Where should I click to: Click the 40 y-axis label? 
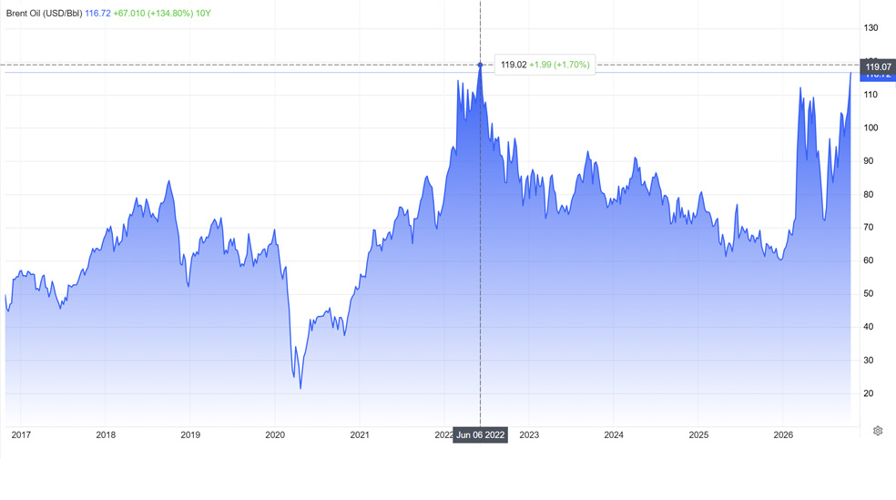(869, 327)
